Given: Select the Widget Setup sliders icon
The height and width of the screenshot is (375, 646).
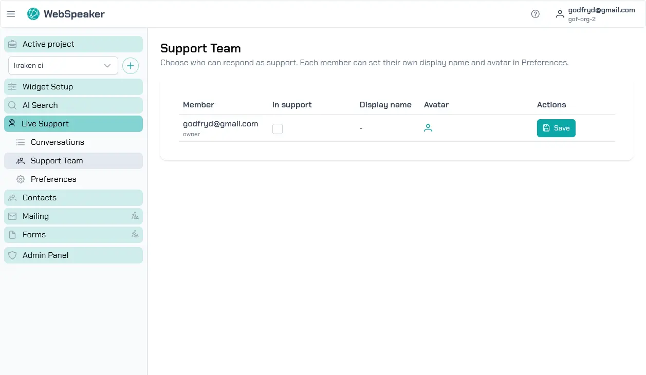Looking at the screenshot, I should click(x=12, y=86).
